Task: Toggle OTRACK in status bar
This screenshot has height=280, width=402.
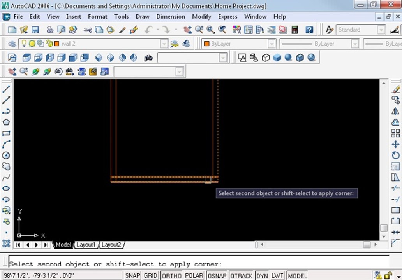Action: point(241,276)
